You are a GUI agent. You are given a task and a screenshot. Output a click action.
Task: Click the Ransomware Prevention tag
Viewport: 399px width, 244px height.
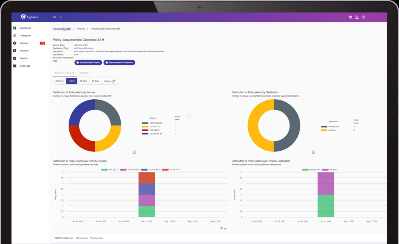click(119, 62)
